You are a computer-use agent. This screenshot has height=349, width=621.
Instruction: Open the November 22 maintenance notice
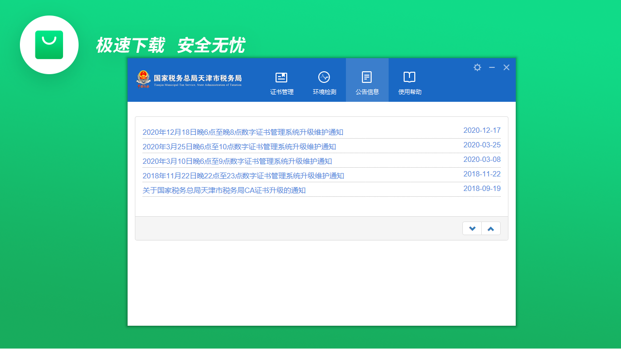244,175
